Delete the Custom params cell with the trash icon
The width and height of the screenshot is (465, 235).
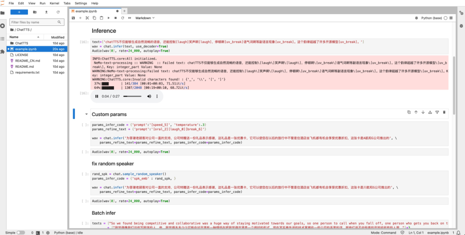444,112
